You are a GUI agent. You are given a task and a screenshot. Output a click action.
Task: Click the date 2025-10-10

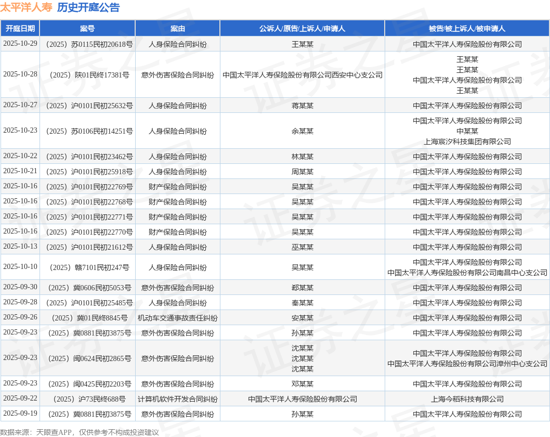point(20,267)
